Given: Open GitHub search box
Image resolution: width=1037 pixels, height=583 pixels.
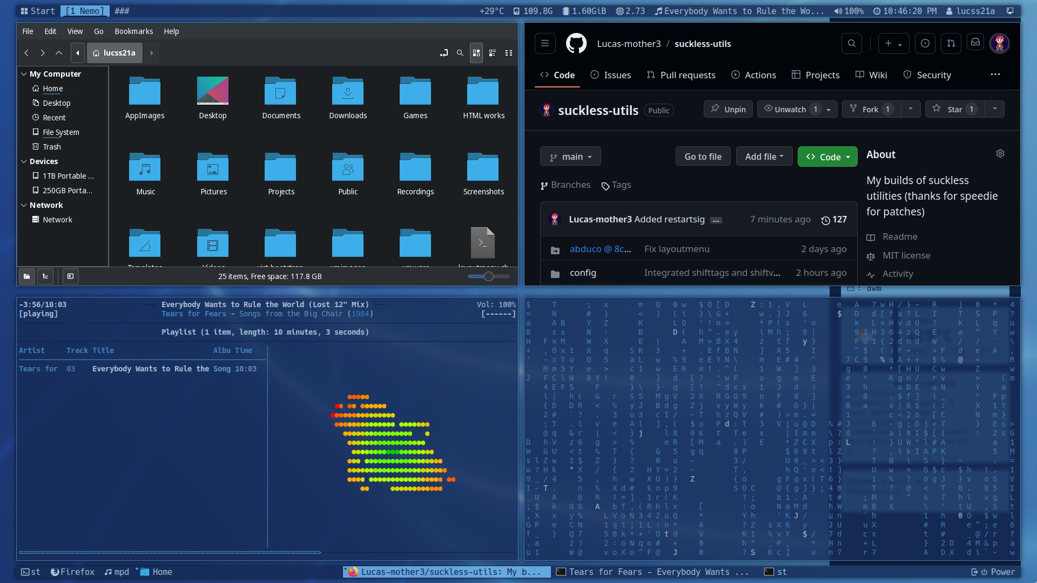Looking at the screenshot, I should (852, 43).
